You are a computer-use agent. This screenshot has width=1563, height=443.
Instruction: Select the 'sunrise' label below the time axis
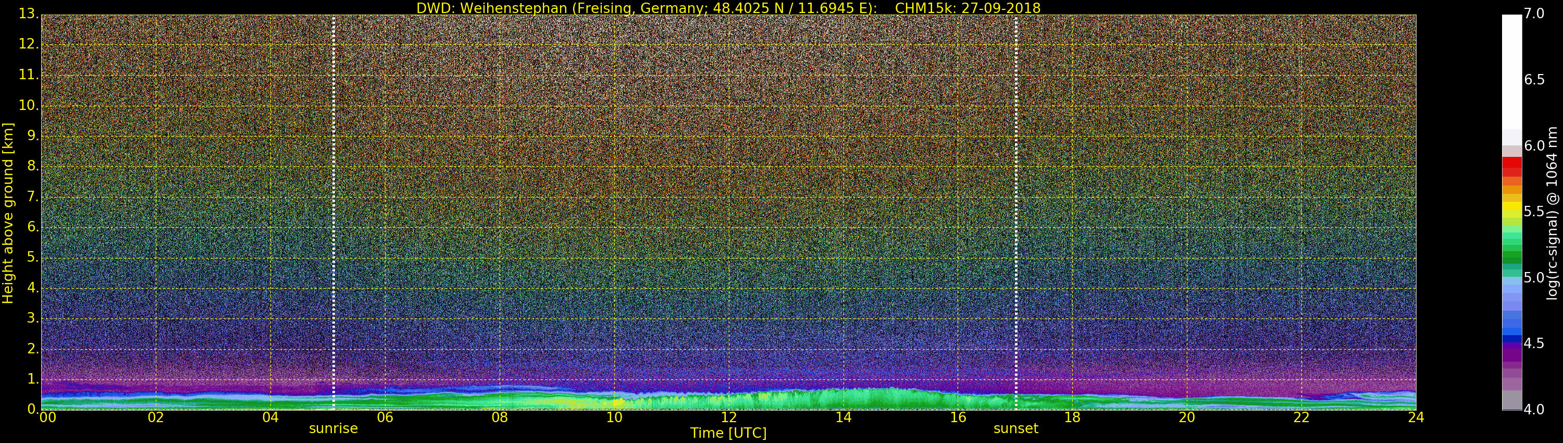(333, 428)
